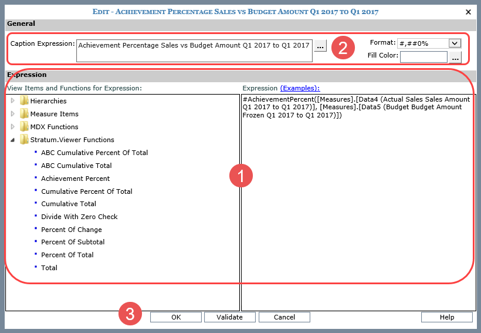Open Help for this dialog
The height and width of the screenshot is (333, 481).
[x=446, y=317]
